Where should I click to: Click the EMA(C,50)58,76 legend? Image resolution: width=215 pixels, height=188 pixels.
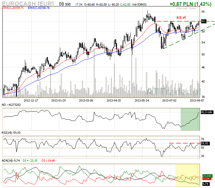pos(39,8)
